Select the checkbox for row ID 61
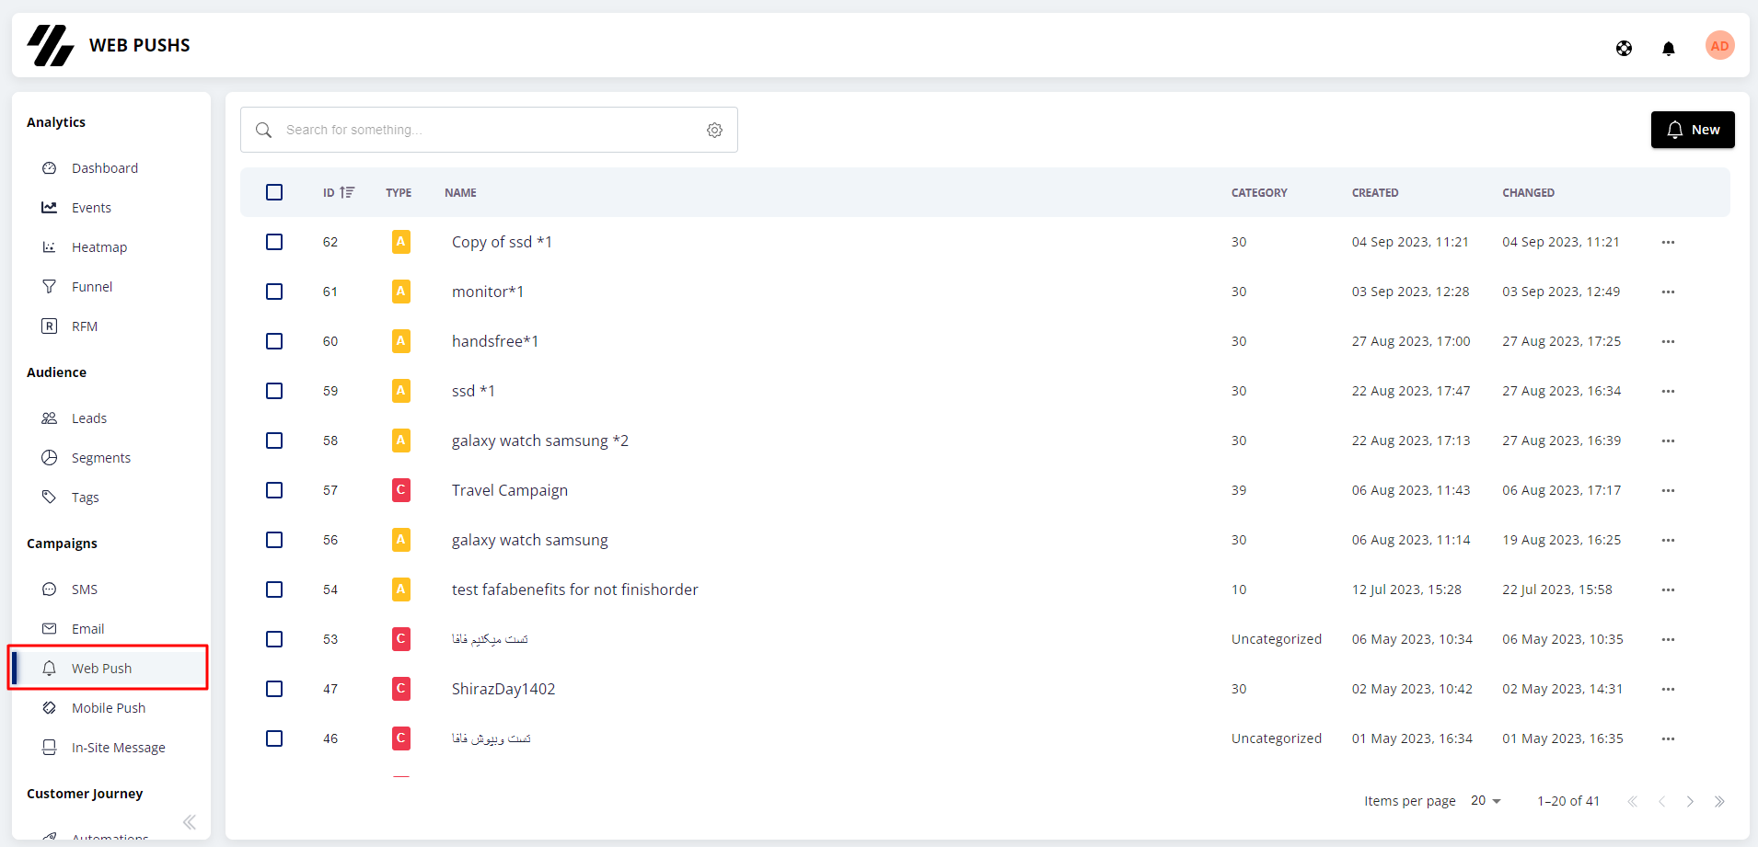This screenshot has width=1758, height=847. click(x=274, y=292)
